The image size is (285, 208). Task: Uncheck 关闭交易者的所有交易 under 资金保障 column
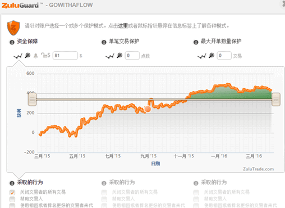point(12,192)
